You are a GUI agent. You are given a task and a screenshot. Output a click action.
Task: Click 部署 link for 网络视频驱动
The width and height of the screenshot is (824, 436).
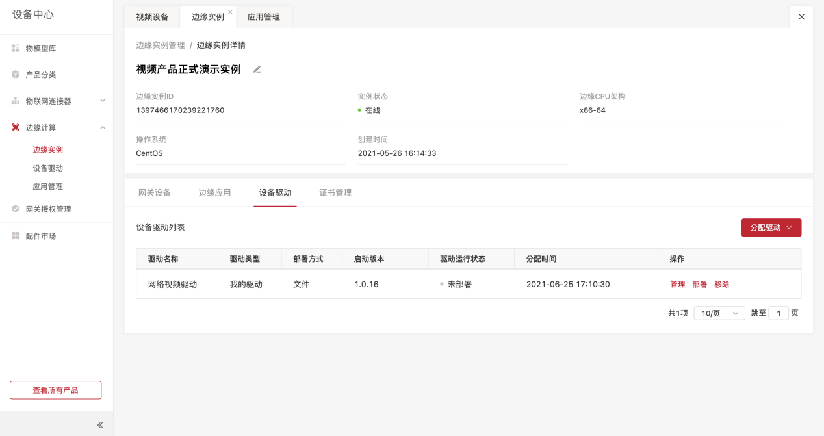[x=699, y=285]
